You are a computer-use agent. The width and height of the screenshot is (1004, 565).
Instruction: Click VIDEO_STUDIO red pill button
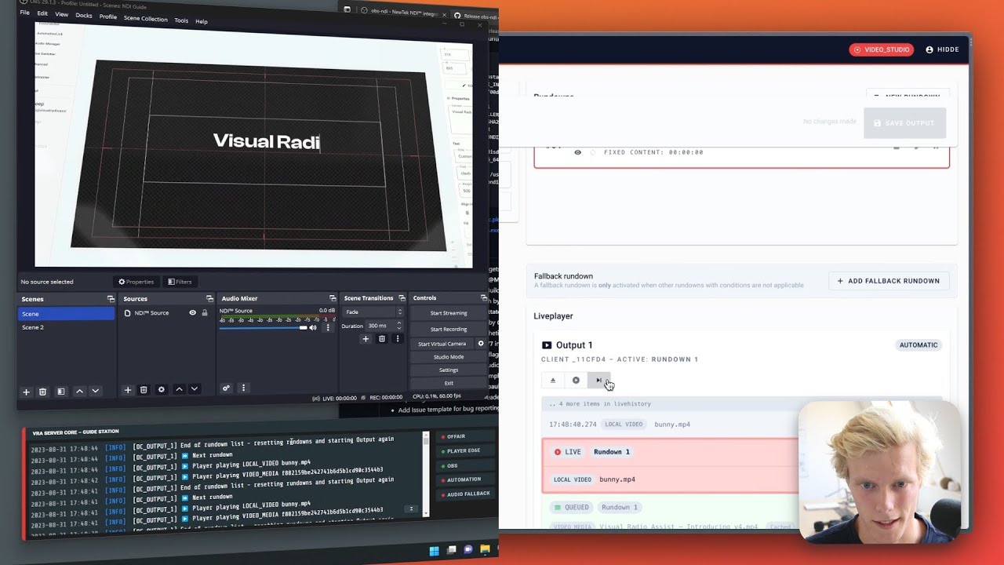coord(881,49)
